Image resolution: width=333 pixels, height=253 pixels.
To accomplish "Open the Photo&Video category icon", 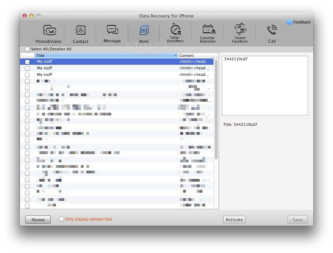I will [x=49, y=31].
